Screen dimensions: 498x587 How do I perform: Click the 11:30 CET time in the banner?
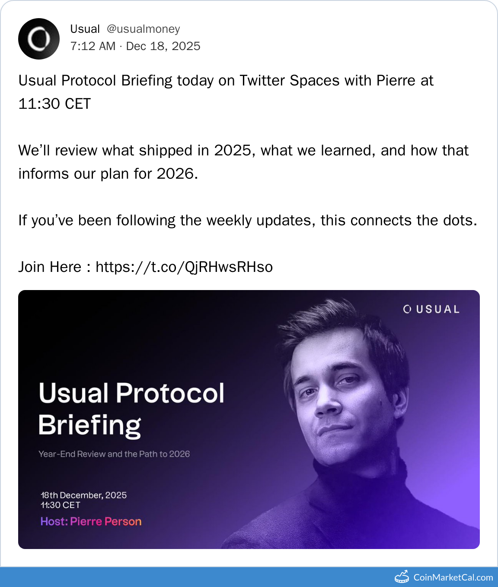(61, 505)
